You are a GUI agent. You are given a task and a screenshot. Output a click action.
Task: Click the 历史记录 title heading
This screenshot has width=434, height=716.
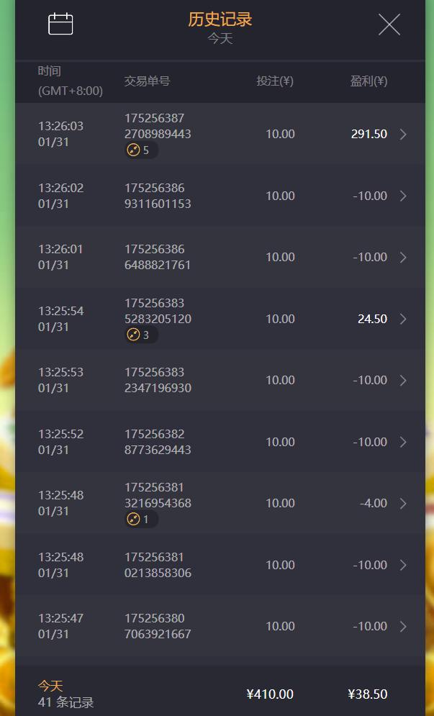(x=220, y=19)
